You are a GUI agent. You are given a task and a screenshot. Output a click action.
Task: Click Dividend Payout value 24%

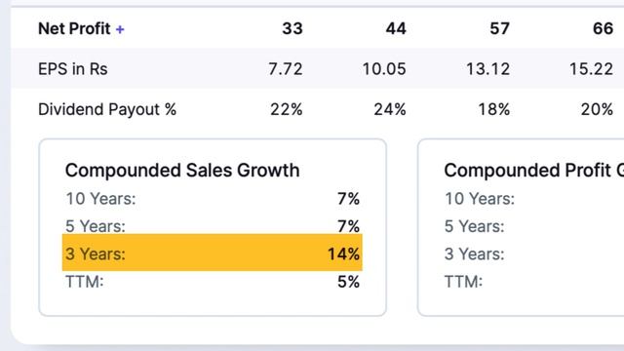click(x=390, y=109)
